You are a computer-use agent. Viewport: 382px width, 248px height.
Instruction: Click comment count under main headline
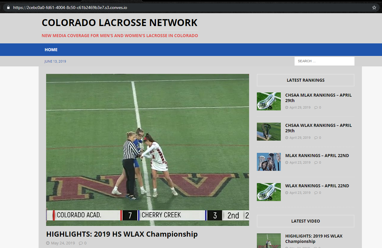click(x=85, y=243)
